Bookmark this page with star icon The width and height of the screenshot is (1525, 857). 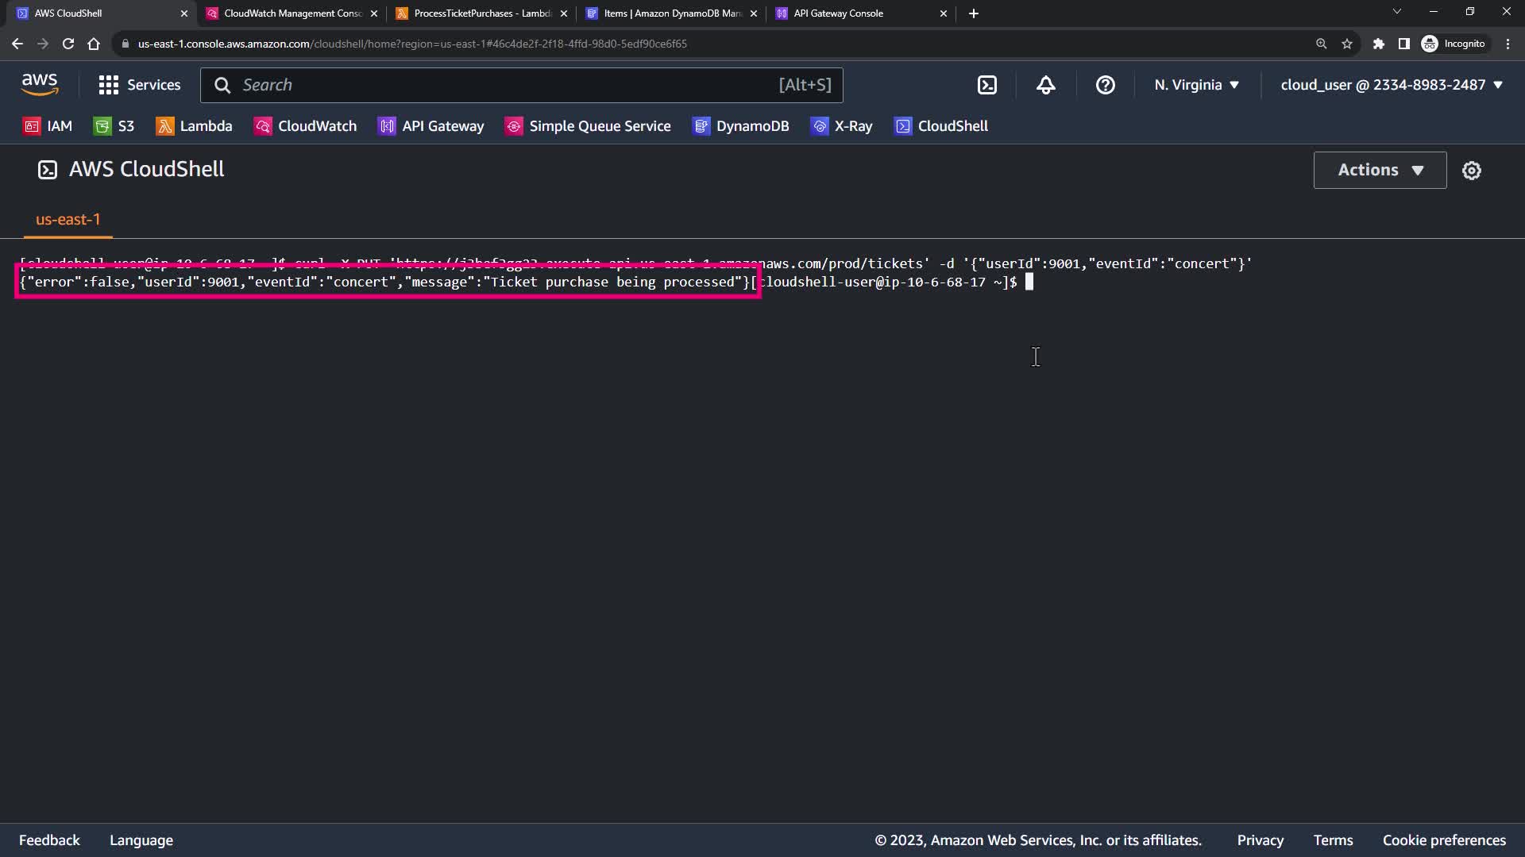[x=1346, y=44]
